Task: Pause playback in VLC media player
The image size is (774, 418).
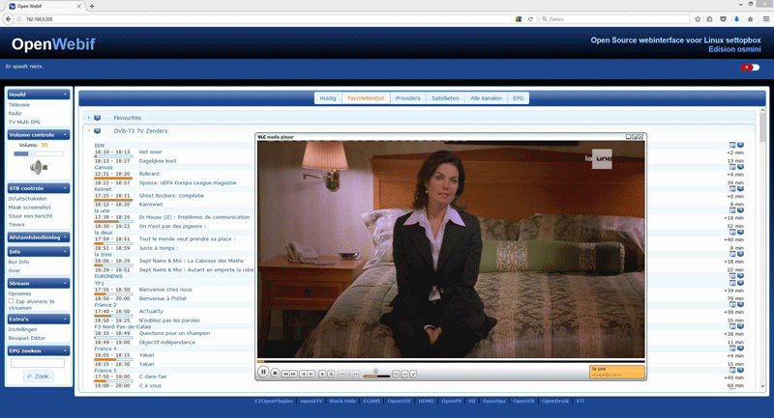Action: [x=263, y=373]
